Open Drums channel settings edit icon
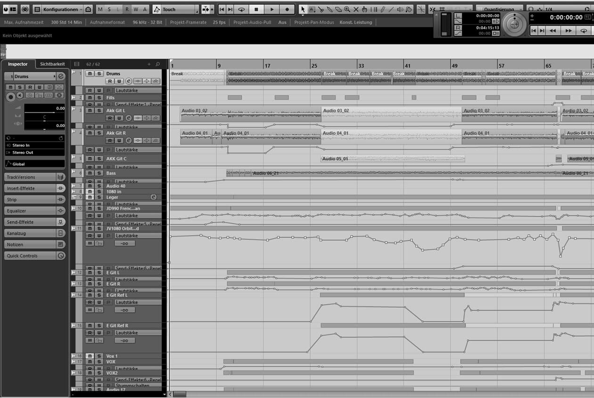The height and width of the screenshot is (398, 594). pos(129,81)
